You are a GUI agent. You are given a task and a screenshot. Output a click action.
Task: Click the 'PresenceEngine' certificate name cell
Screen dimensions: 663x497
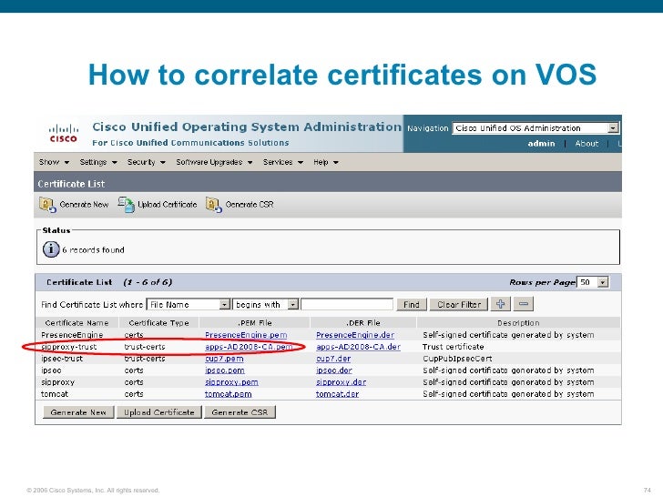pyautogui.click(x=72, y=335)
